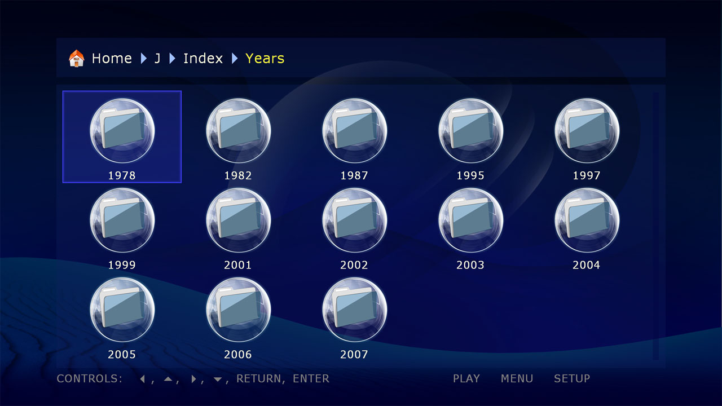
Task: Open the 1982 year folder
Action: coord(238,131)
